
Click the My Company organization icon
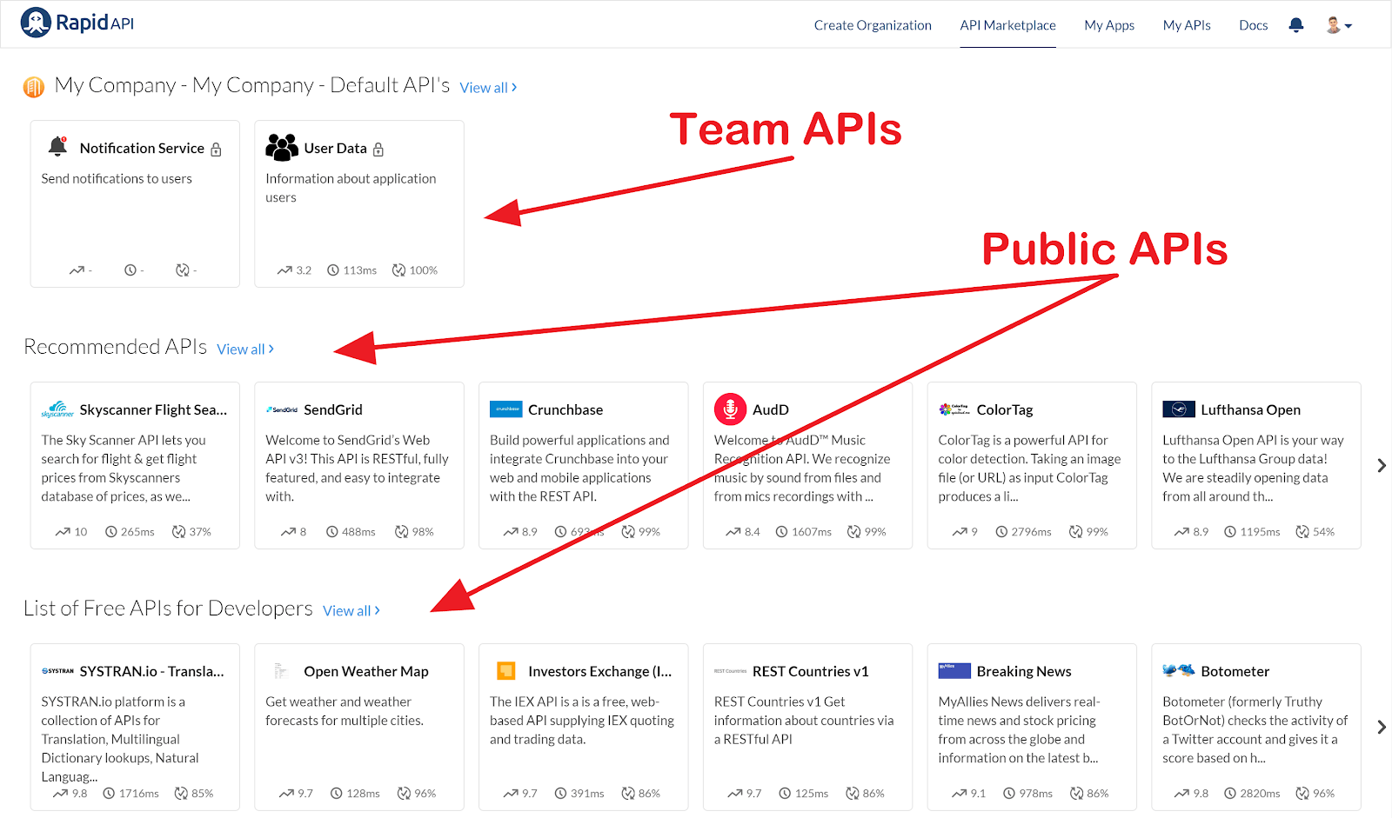point(33,87)
